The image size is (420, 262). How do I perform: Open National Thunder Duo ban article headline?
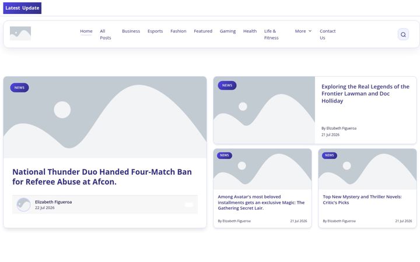102,177
